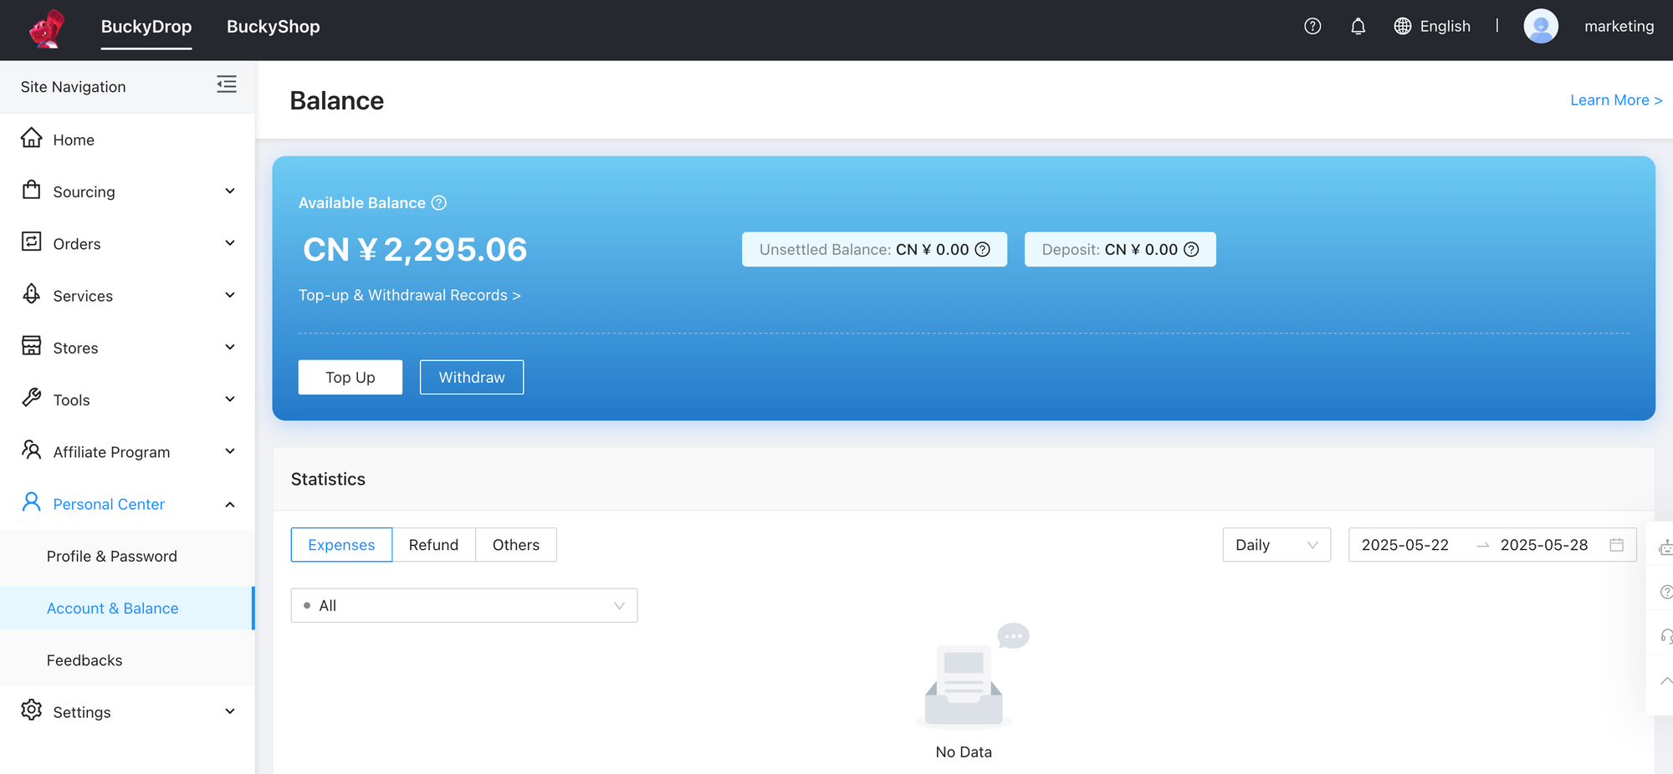Select the Others statistics tab
Image resolution: width=1673 pixels, height=774 pixels.
(x=516, y=545)
